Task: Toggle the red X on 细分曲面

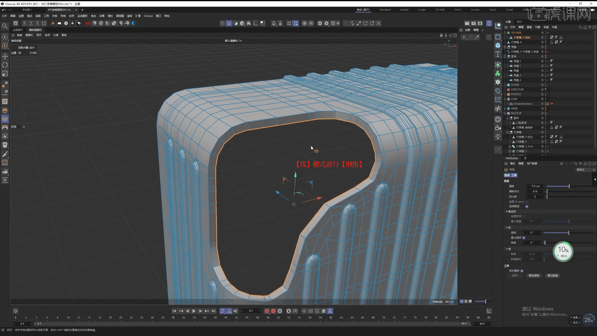Action: 548,33
